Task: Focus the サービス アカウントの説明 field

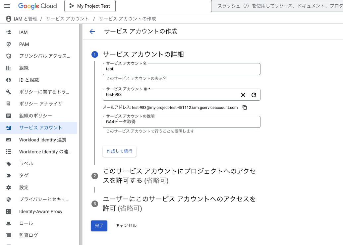Action: (x=181, y=122)
